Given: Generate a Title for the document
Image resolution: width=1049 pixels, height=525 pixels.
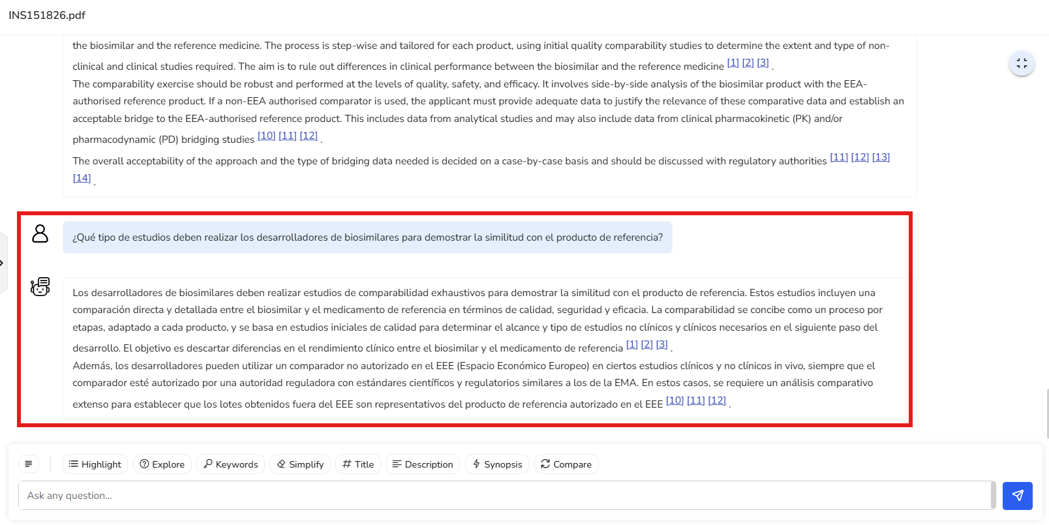Looking at the screenshot, I should click(x=358, y=464).
